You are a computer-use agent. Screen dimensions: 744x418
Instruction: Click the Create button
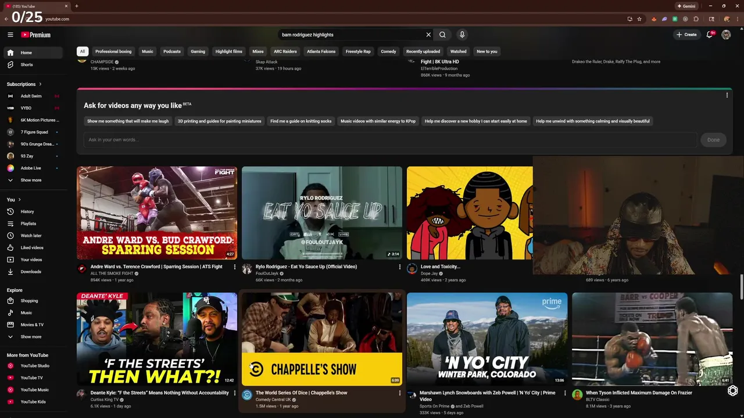[x=686, y=35]
